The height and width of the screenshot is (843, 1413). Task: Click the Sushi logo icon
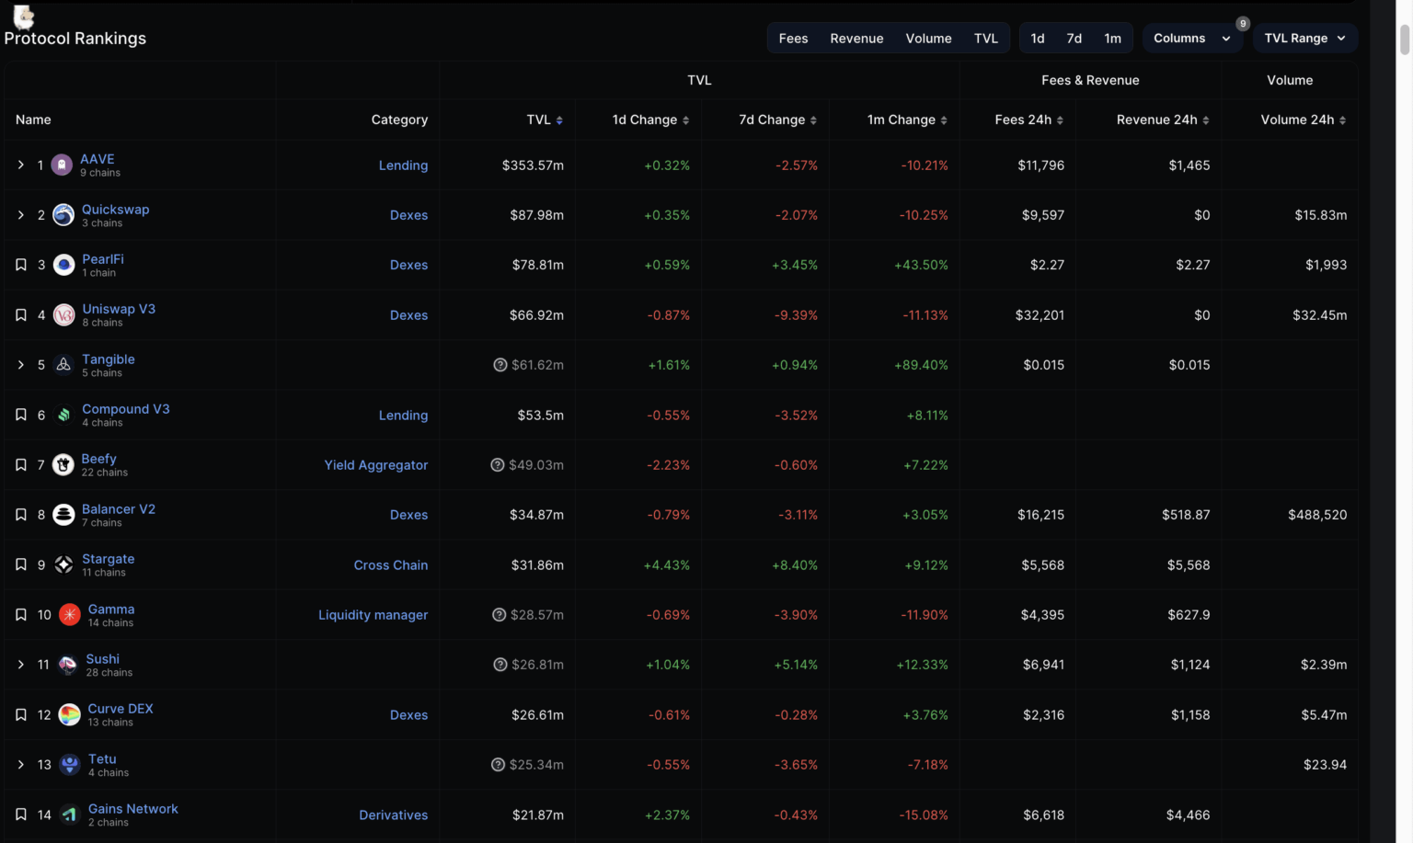(x=68, y=665)
